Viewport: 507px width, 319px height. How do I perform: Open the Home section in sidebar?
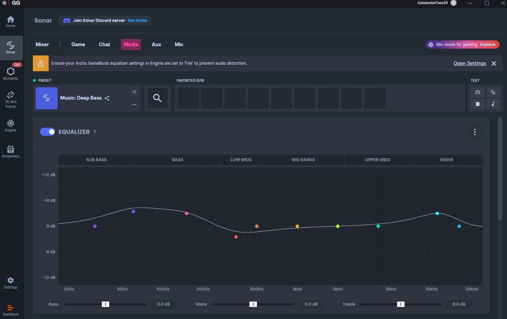(11, 22)
